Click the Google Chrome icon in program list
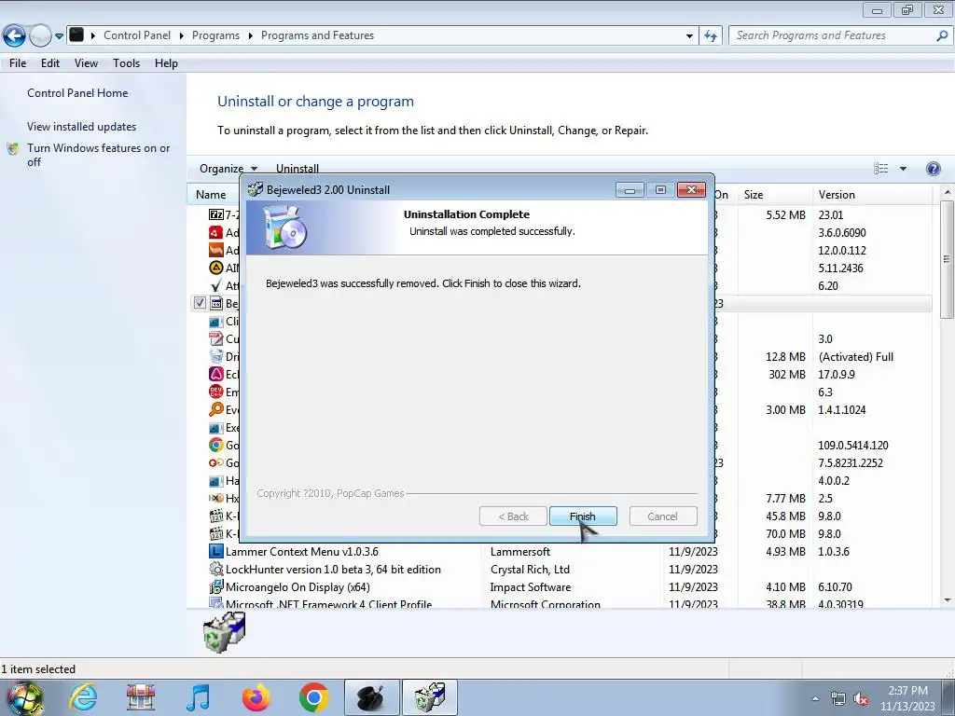955x716 pixels. click(x=216, y=445)
